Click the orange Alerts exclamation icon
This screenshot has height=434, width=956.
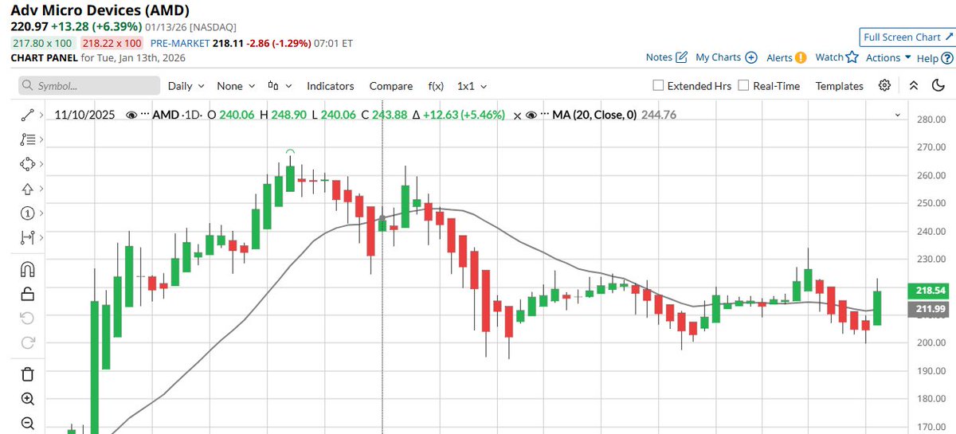tap(801, 57)
